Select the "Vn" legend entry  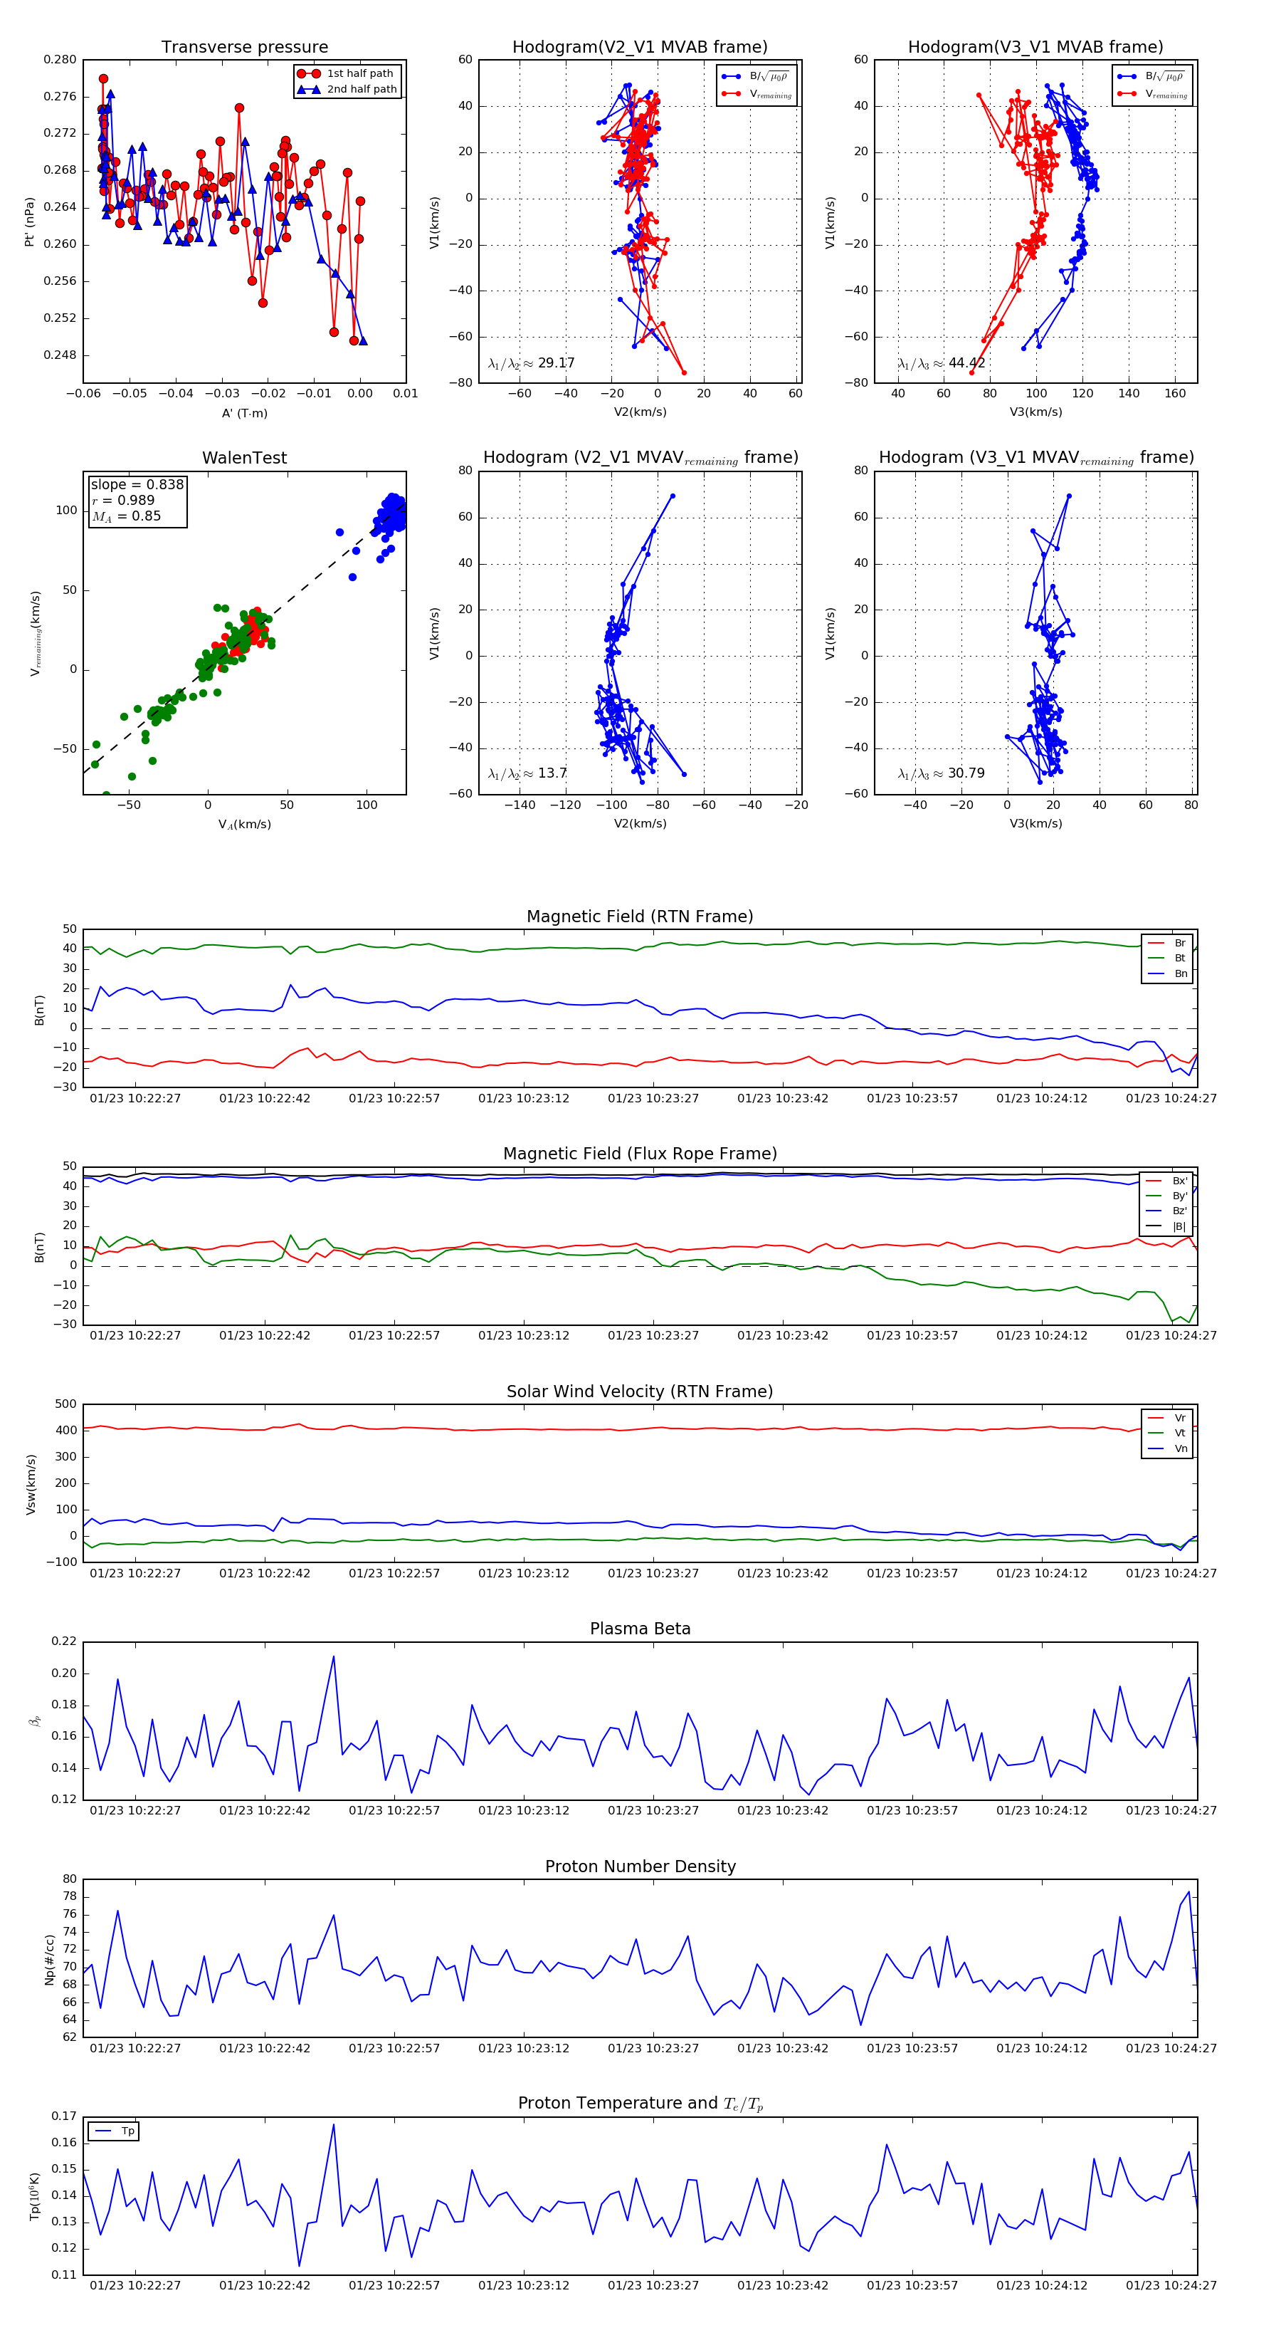pyautogui.click(x=1168, y=1448)
